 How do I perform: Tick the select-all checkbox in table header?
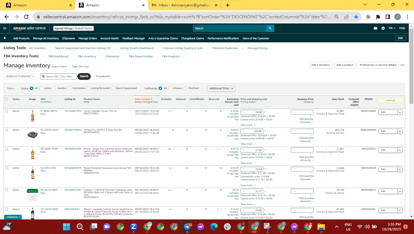7,99
